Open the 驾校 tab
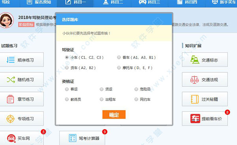The height and width of the screenshot is (145, 237). [x=10, y=3]
